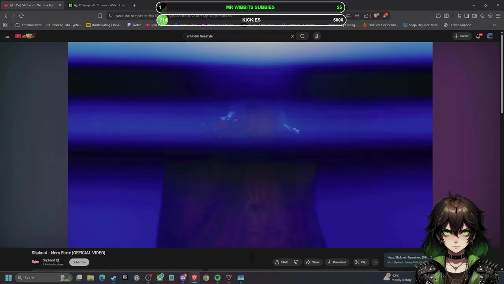Subscribe to the Slipknot channel
The height and width of the screenshot is (284, 504).
click(79, 262)
